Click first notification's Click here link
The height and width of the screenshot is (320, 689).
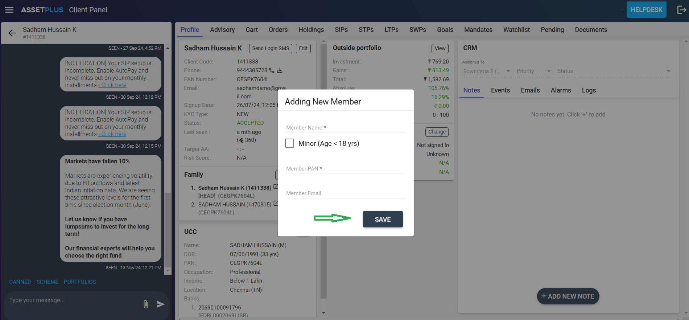pos(112,85)
